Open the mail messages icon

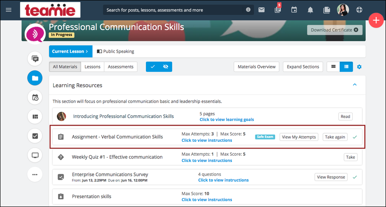pos(261,10)
